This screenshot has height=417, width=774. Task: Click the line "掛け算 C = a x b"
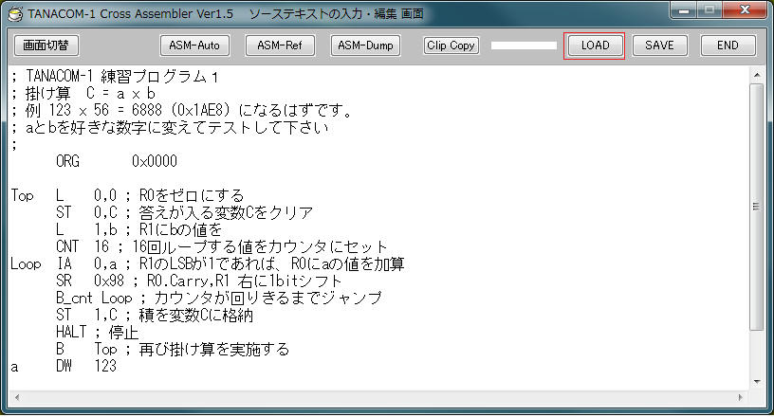(83, 93)
